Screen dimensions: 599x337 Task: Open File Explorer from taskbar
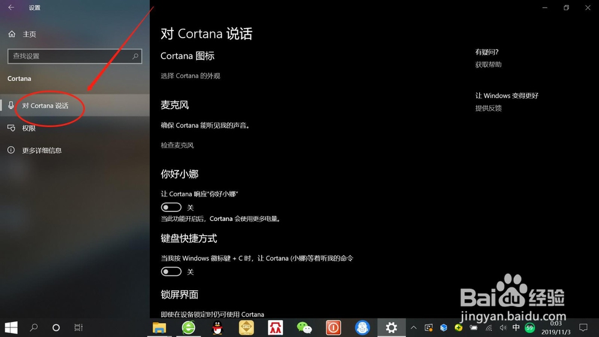(x=159, y=327)
